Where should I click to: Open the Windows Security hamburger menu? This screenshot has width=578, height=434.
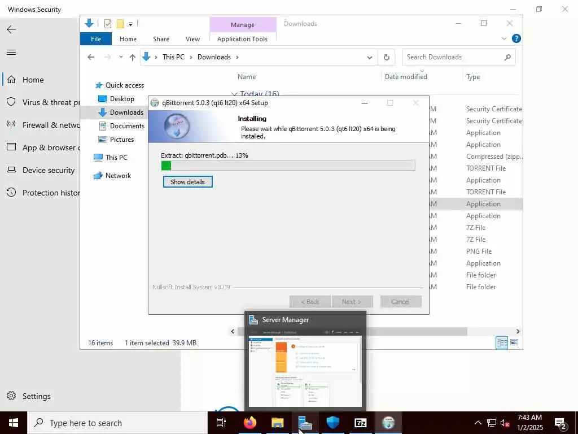(11, 52)
